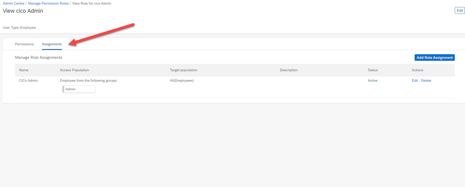Click the Access Population column header
This screenshot has height=187, width=465.
[x=74, y=70]
